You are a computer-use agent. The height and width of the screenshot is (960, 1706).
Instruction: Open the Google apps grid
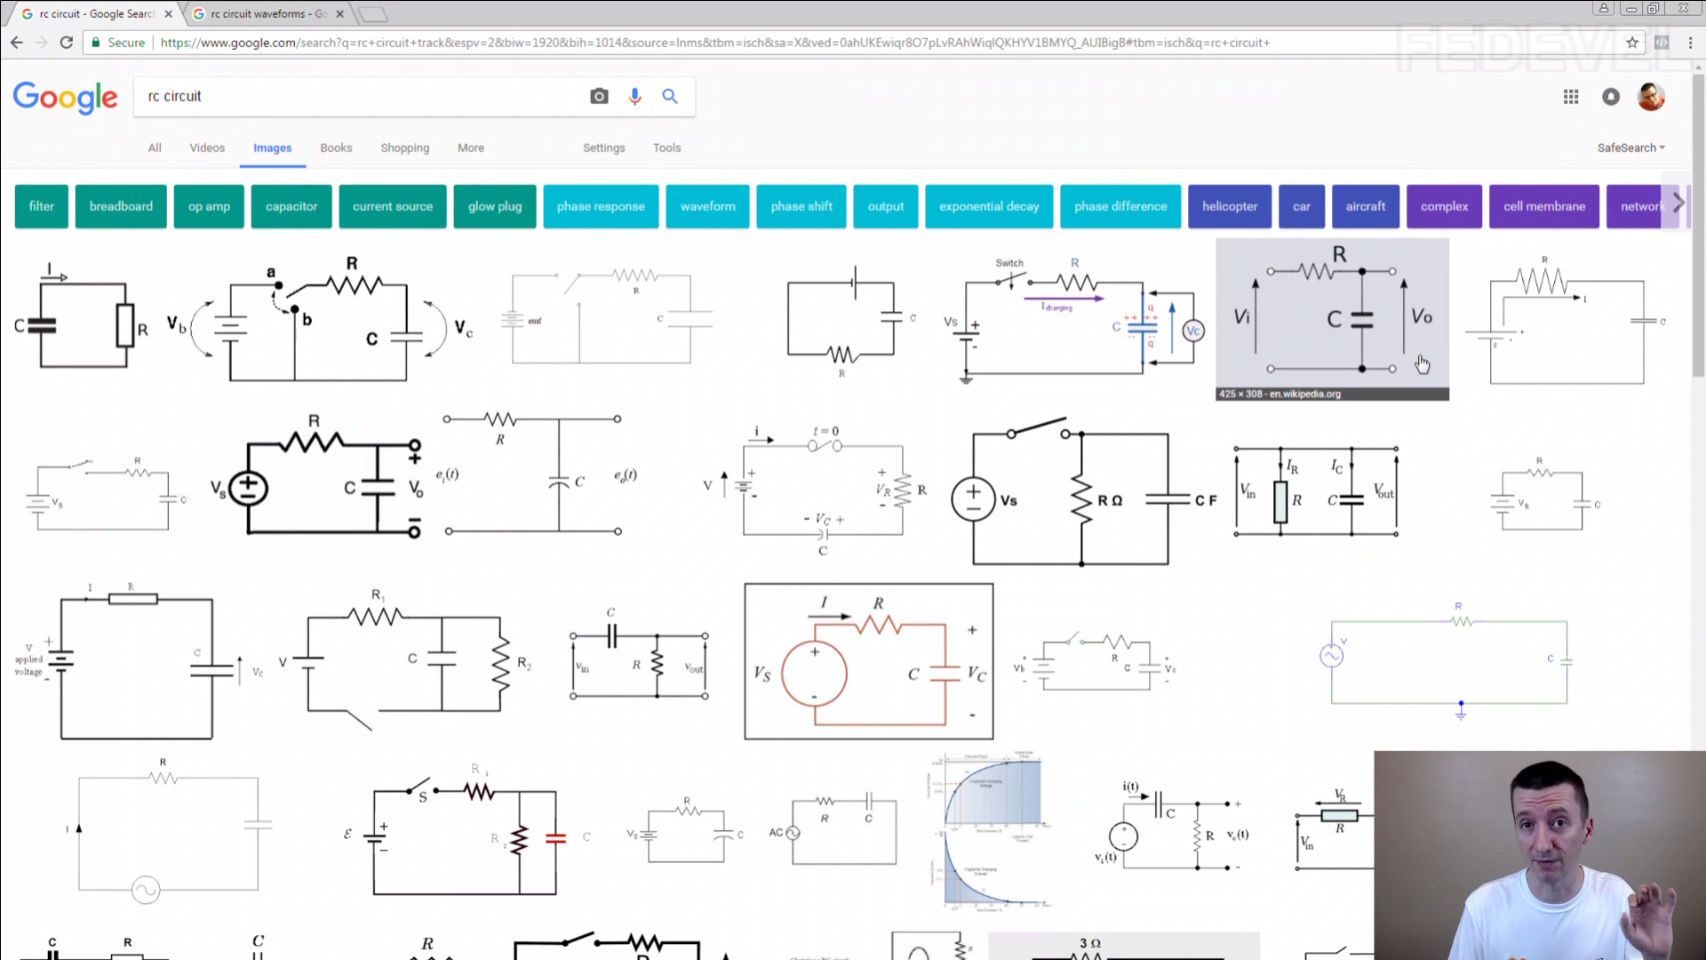1571,97
